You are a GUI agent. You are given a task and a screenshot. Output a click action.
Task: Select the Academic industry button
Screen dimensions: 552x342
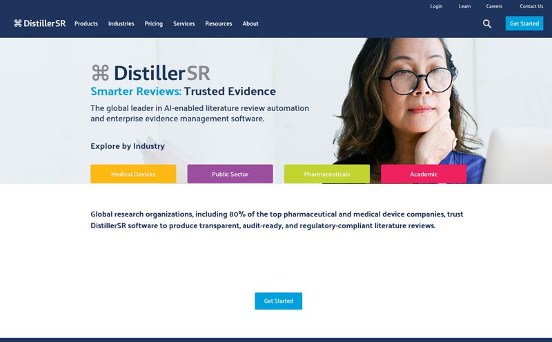pos(424,174)
